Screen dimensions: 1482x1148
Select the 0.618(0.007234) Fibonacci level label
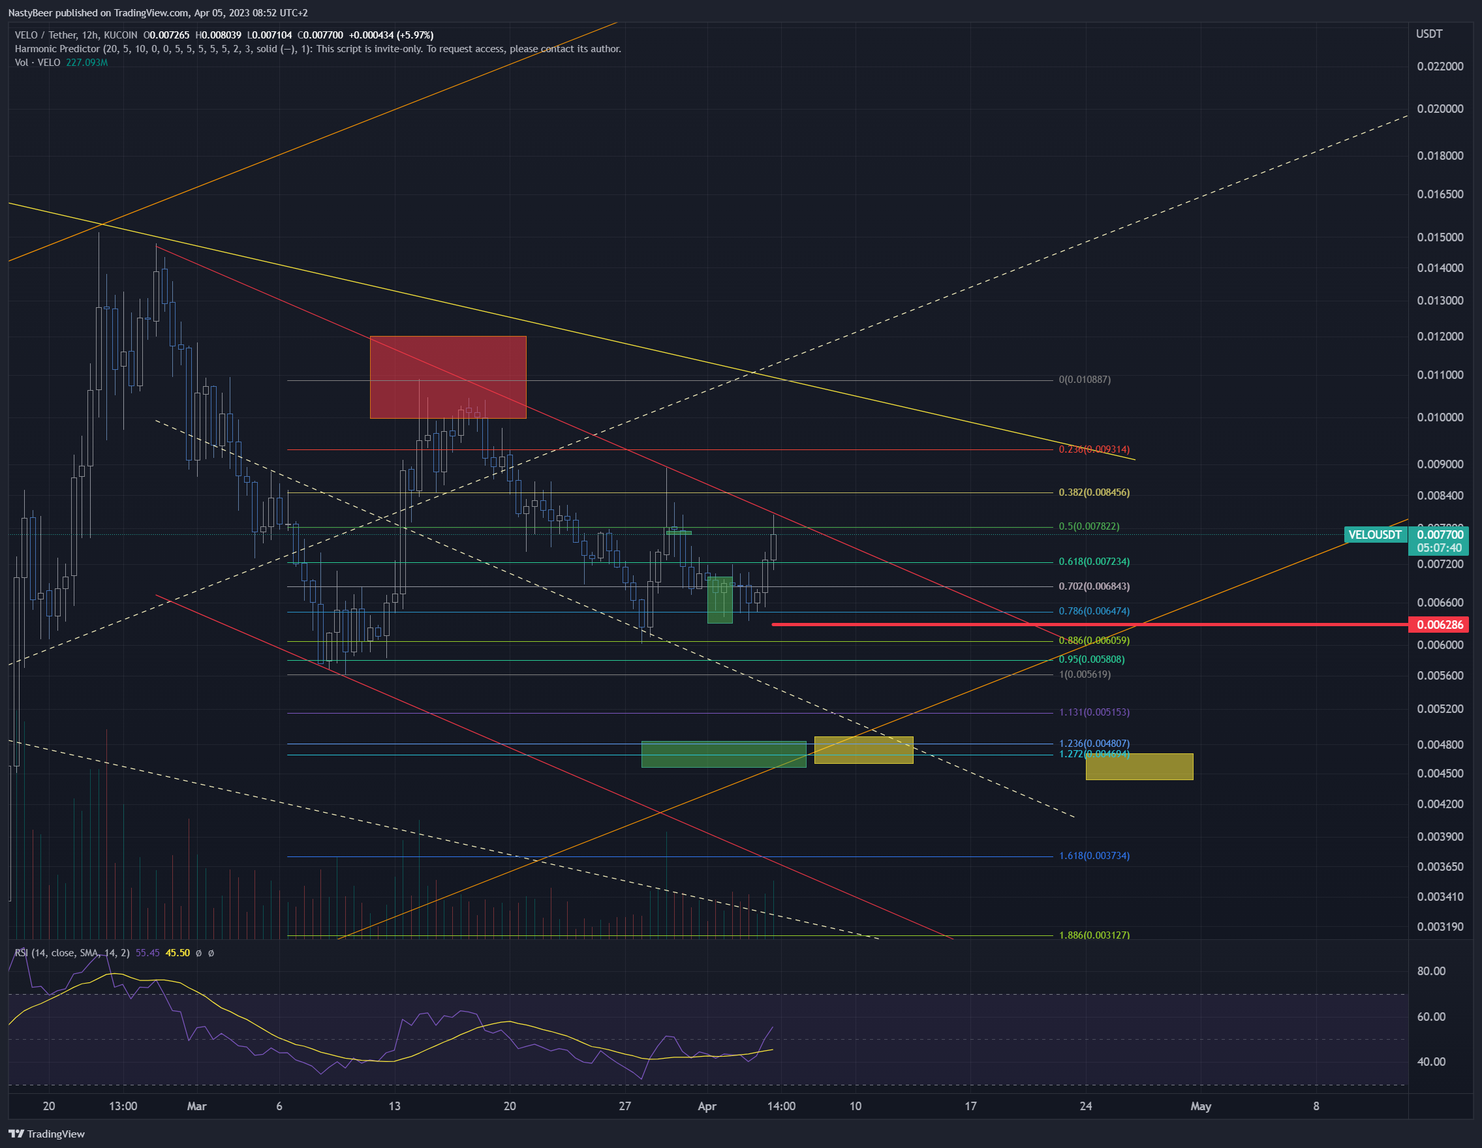[x=1094, y=562]
